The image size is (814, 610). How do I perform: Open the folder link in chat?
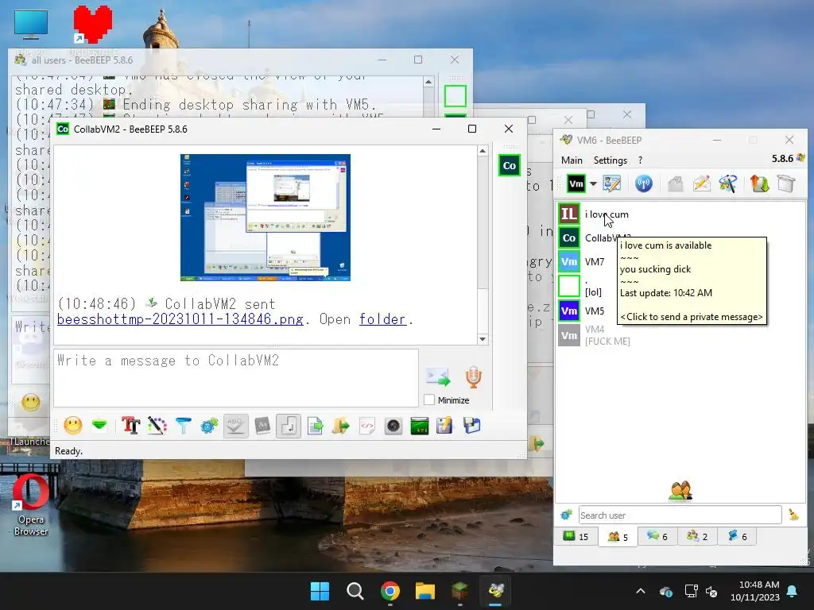click(382, 319)
